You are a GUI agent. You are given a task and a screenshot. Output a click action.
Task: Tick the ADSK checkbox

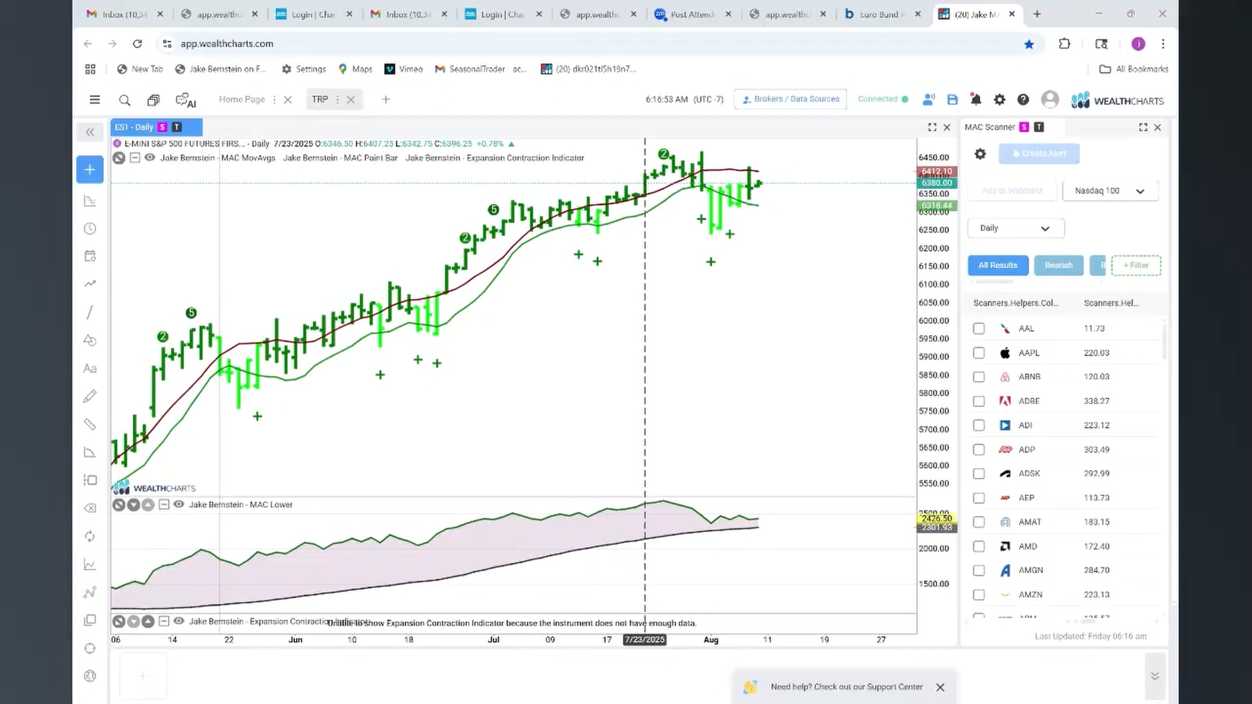[979, 474]
